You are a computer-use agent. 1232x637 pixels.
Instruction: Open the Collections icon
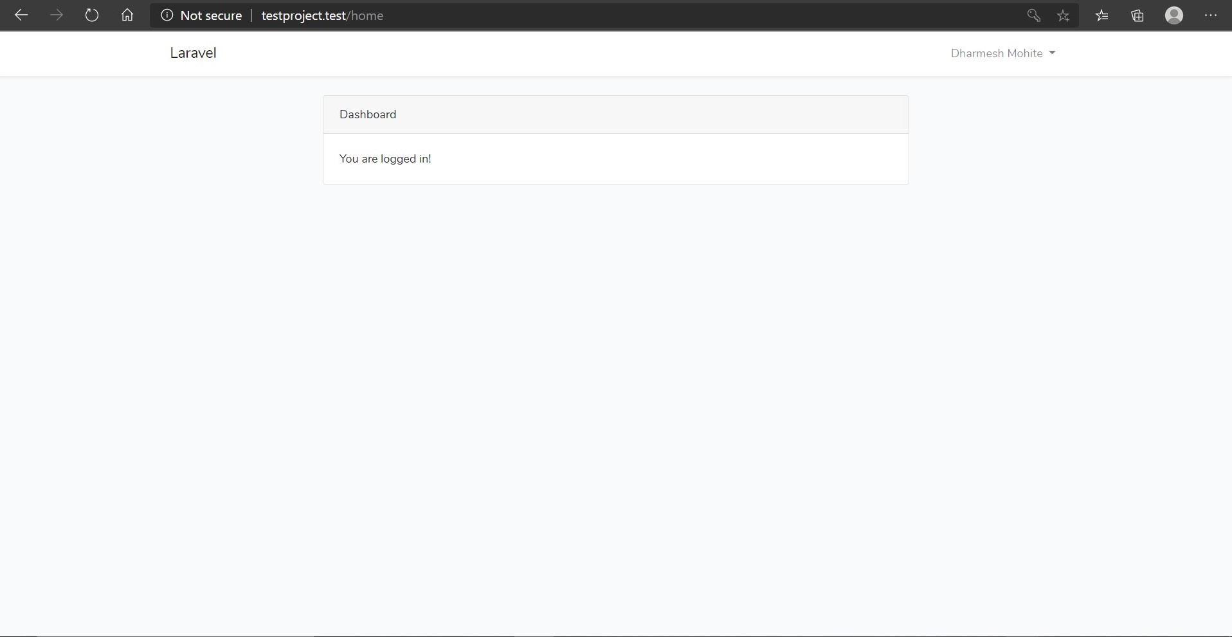coord(1137,15)
